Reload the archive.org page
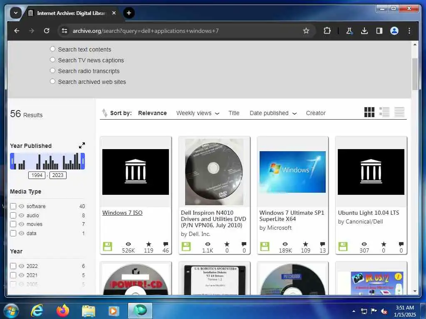The height and width of the screenshot is (319, 426). 47,31
